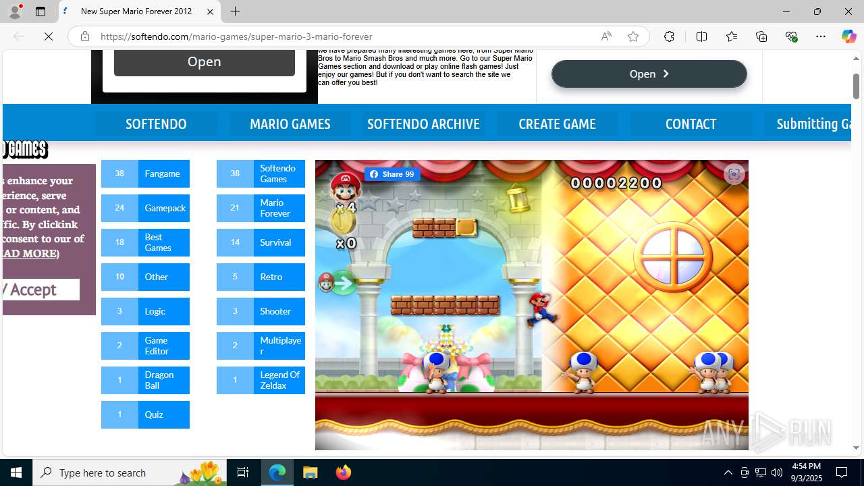864x486 pixels.
Task: Open Game Editor category
Action: 145,346
